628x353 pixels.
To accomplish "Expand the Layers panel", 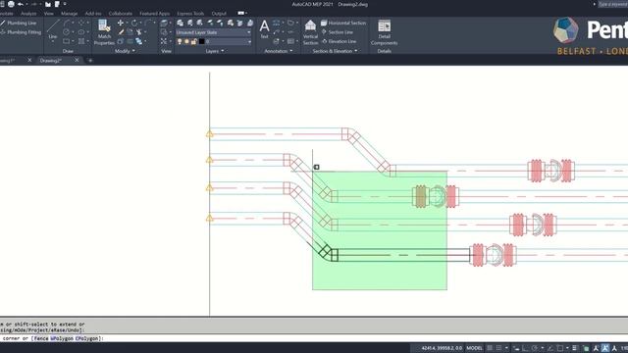I will [x=215, y=51].
